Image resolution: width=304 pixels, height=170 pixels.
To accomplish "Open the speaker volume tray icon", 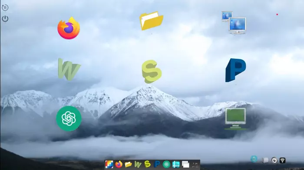I will pyautogui.click(x=274, y=160).
